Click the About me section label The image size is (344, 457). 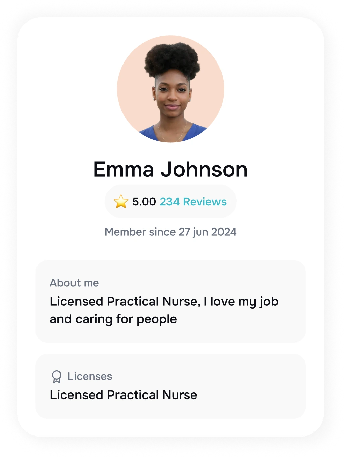[74, 283]
